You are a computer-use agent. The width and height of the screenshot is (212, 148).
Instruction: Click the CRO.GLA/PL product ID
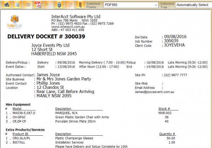pos(21,138)
